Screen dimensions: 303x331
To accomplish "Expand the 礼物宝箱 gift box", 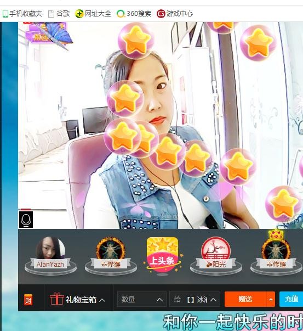I will (x=78, y=299).
